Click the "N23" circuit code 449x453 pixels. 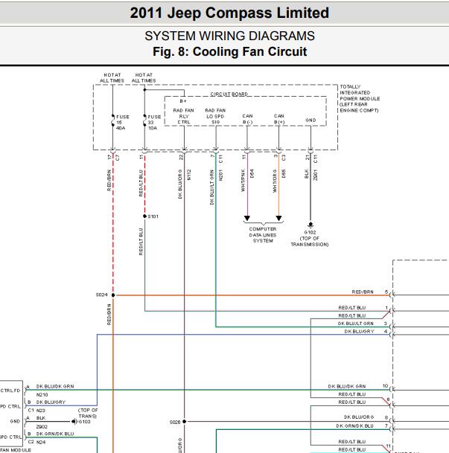click(40, 411)
